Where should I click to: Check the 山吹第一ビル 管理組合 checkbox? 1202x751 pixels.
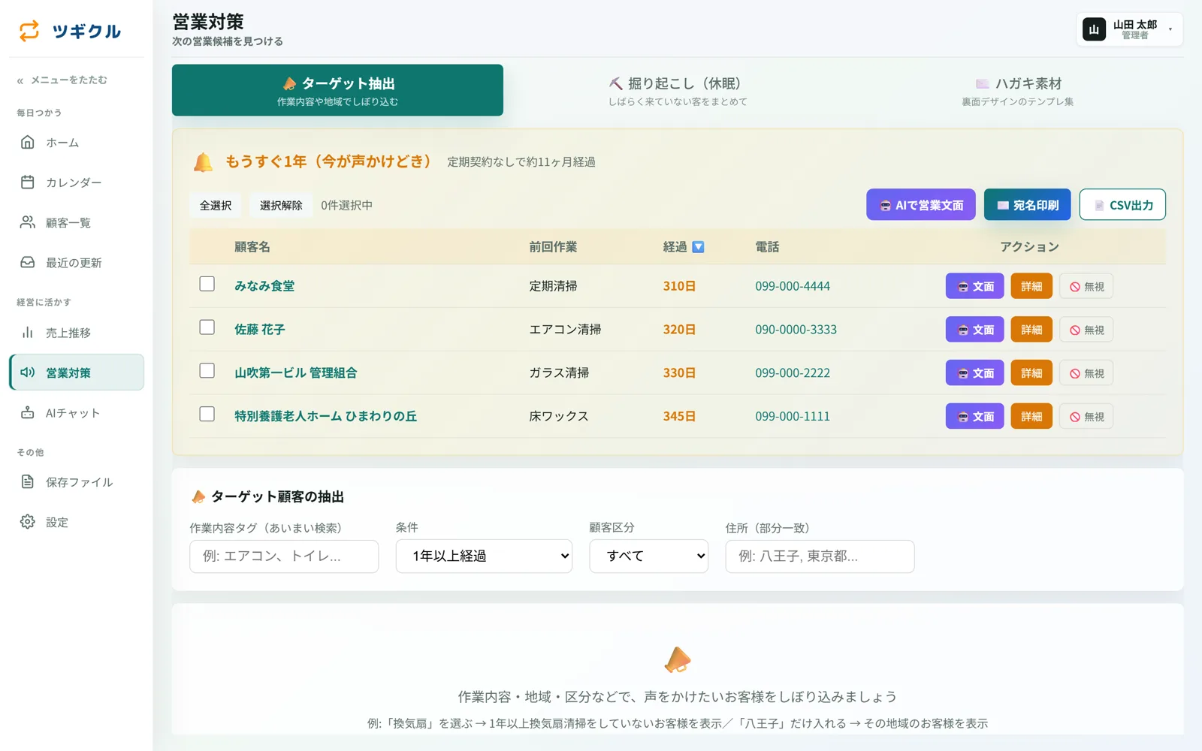click(207, 371)
